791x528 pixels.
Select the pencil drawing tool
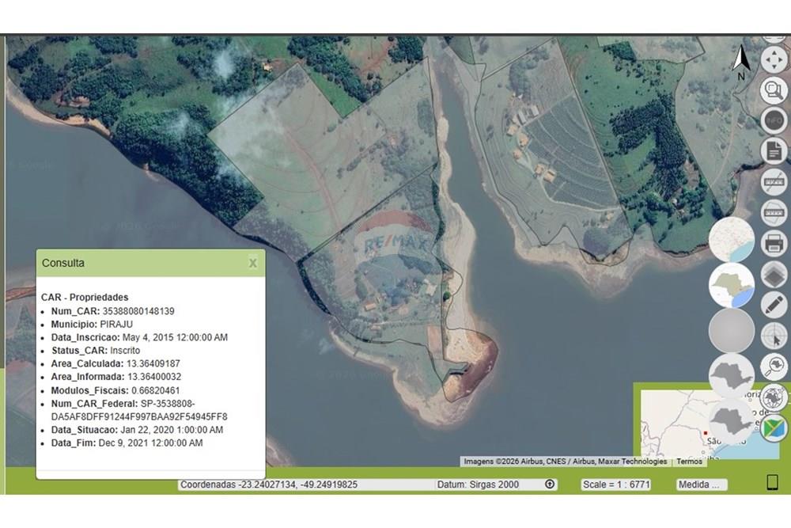click(774, 306)
